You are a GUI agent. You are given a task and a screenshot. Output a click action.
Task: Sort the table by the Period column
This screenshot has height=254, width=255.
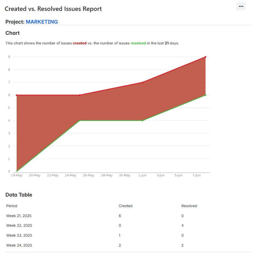(x=11, y=206)
